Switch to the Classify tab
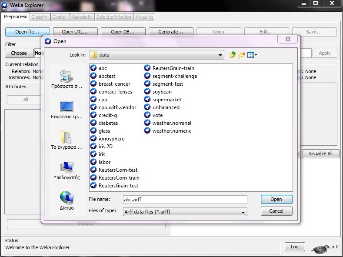 click(40, 17)
